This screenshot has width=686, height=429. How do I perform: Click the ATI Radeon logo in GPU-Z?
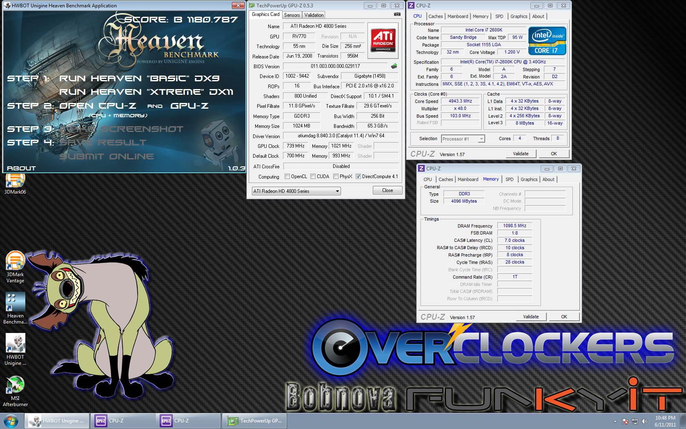383,40
